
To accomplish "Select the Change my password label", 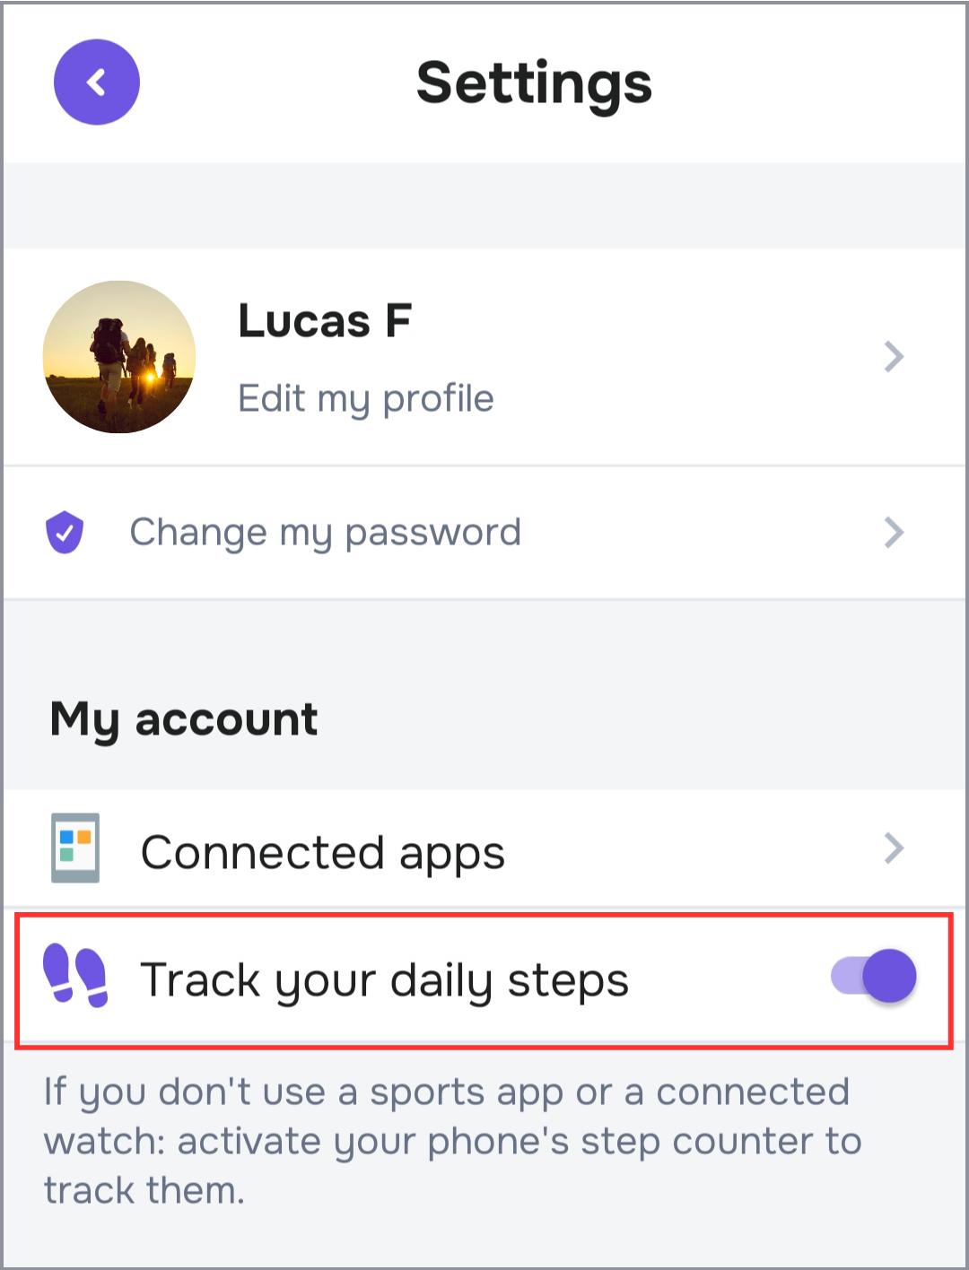I will click(x=325, y=533).
